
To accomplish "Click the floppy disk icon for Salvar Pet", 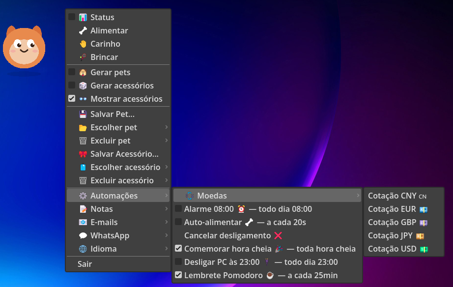I will pos(83,114).
